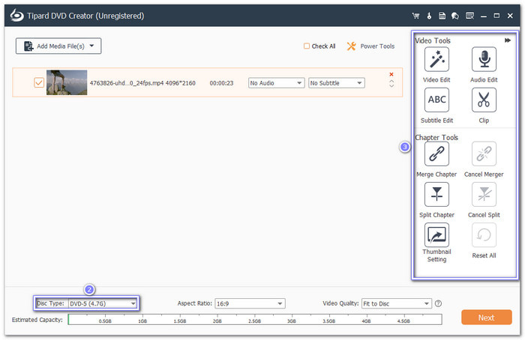Open the Video Edit tool
The height and width of the screenshot is (340, 525).
[436, 59]
